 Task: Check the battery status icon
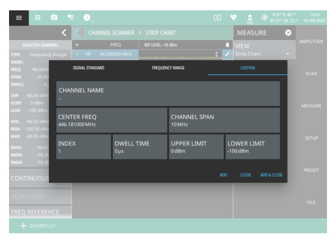coord(250,17)
